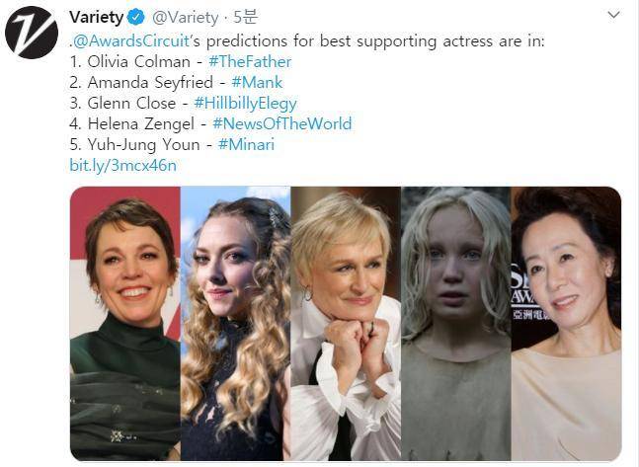Open the Variety profile avatar
Viewport: 639px width, 467px height.
tap(32, 33)
